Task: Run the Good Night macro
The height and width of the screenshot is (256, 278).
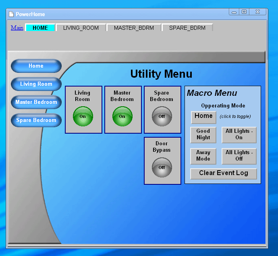Action: coord(203,135)
